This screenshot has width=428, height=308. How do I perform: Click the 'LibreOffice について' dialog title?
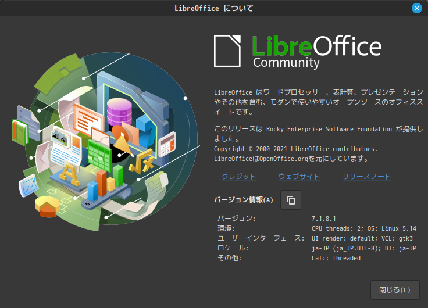pos(214,9)
